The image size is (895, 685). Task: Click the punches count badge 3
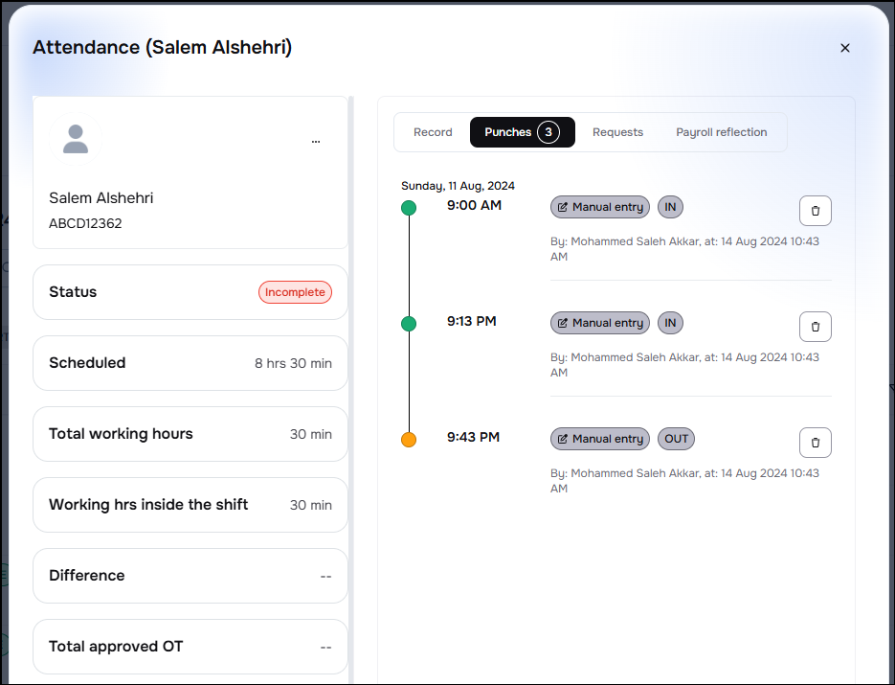pos(548,132)
